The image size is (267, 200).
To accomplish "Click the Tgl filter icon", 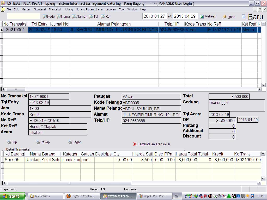I will point(91,16).
